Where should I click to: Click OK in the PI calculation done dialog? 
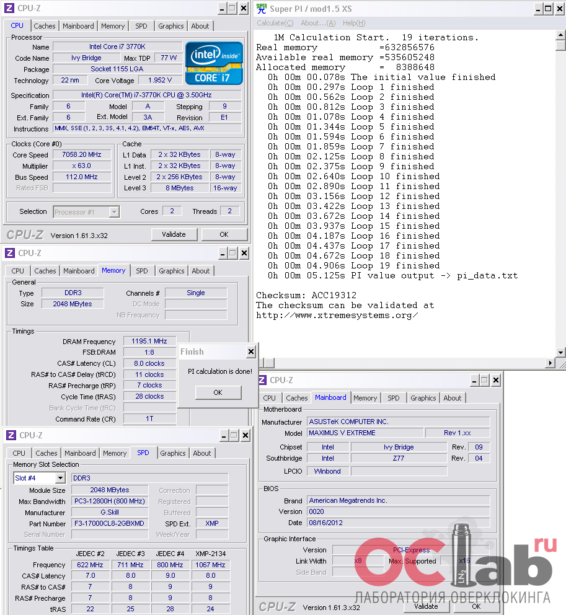coord(218,392)
